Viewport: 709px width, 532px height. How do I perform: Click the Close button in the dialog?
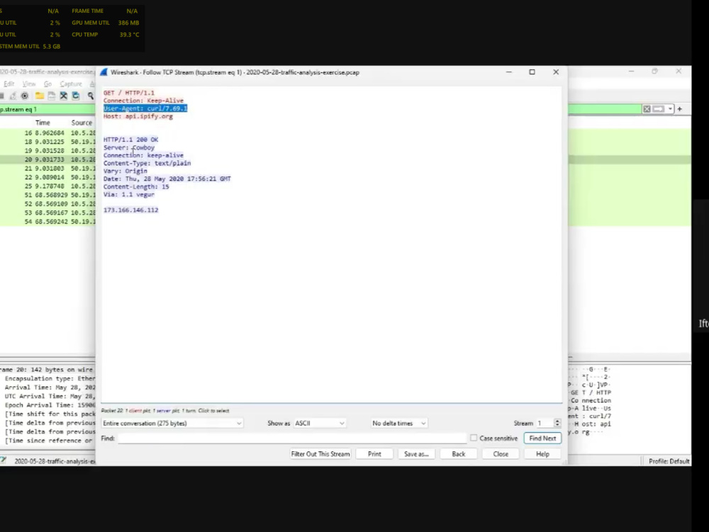(501, 454)
